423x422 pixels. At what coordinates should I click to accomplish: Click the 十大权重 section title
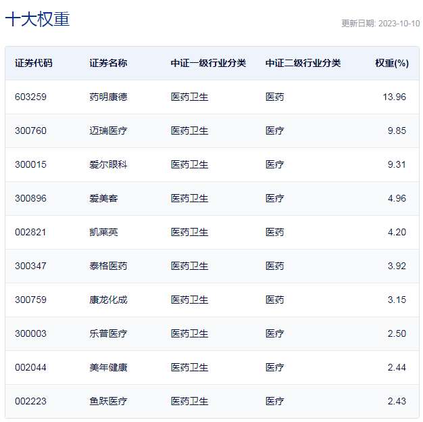pos(37,19)
